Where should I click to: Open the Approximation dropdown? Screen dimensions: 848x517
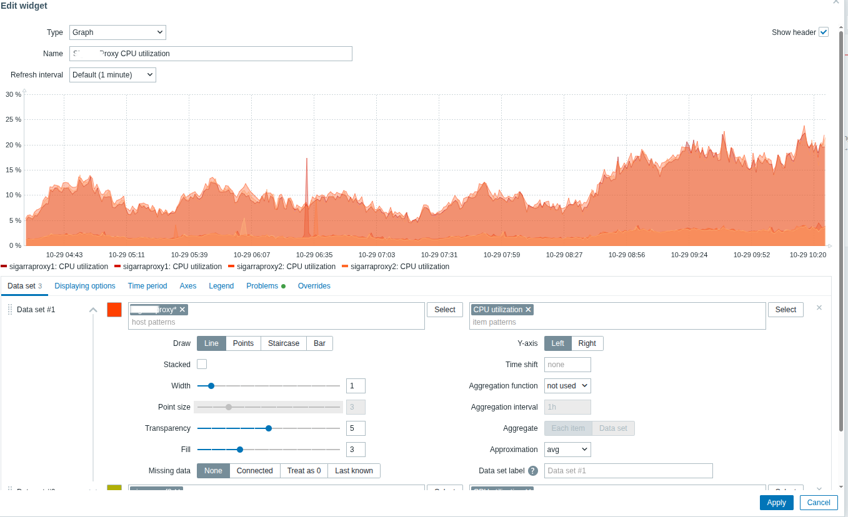pyautogui.click(x=567, y=450)
